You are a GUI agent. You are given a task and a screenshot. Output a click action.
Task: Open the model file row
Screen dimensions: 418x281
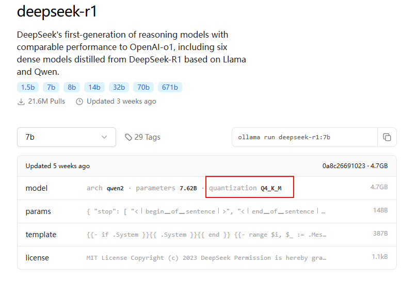[37, 188]
